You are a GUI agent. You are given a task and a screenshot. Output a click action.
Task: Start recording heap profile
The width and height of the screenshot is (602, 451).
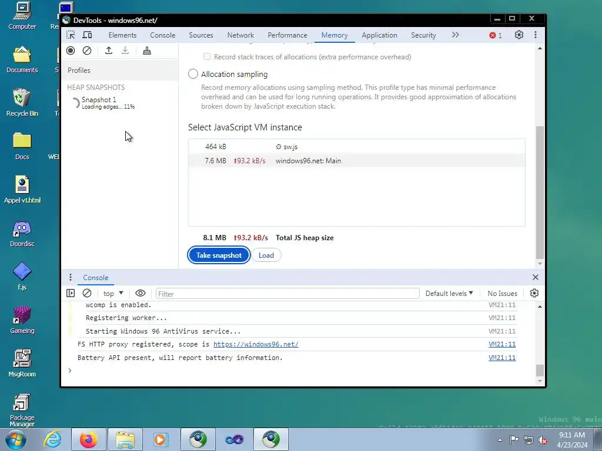71,51
